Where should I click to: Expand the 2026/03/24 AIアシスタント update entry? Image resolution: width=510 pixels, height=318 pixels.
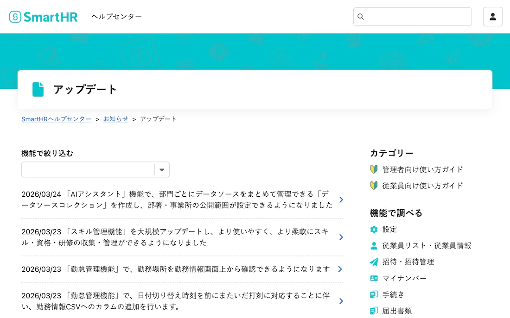click(x=341, y=200)
